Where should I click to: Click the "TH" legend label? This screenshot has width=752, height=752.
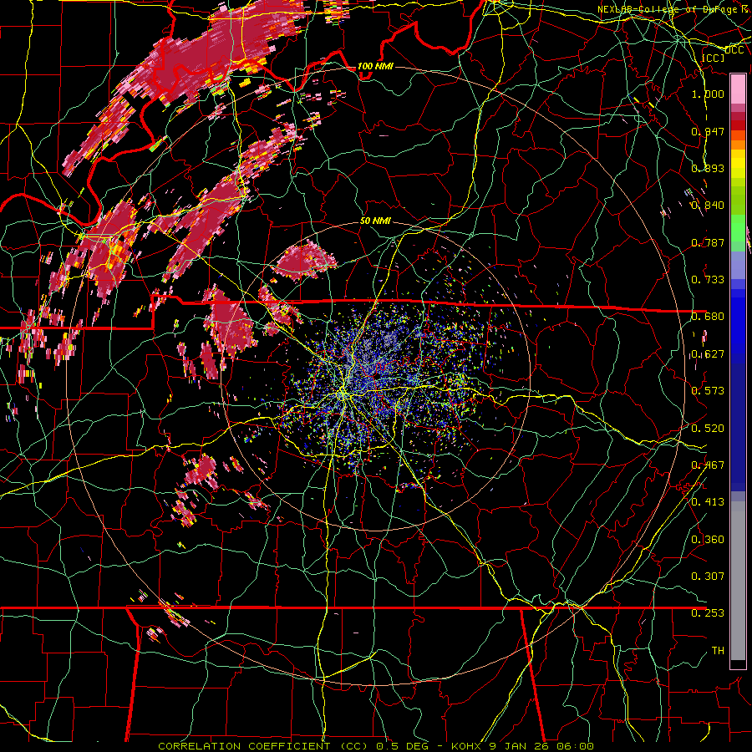[718, 651]
